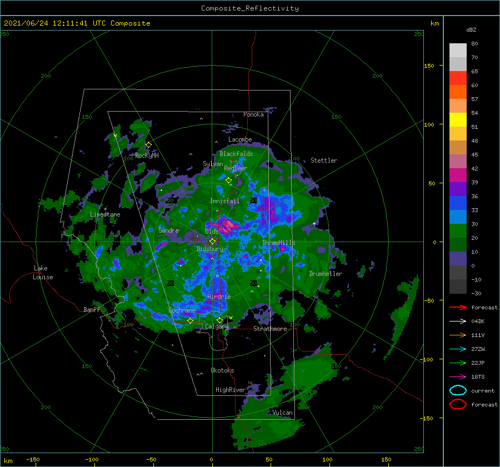Click the cyan 27ZW arrow in legend
Screen dimensions: 500x467
[458, 349]
